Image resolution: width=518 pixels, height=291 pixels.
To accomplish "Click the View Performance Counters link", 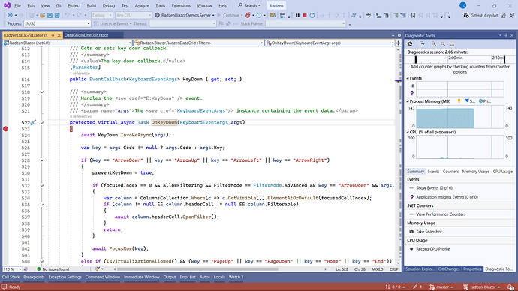I will (x=441, y=214).
